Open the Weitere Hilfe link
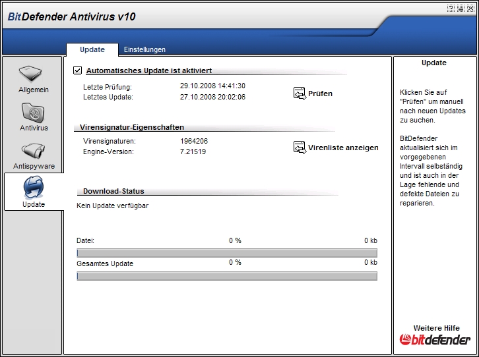This screenshot has width=479, height=357. tap(436, 328)
